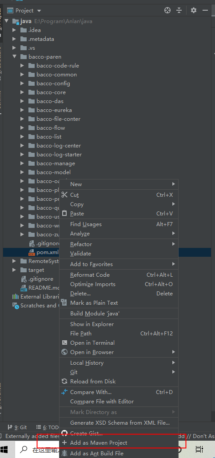
Task: Click the locate/scroll-from-source target icon
Action: pos(167,11)
